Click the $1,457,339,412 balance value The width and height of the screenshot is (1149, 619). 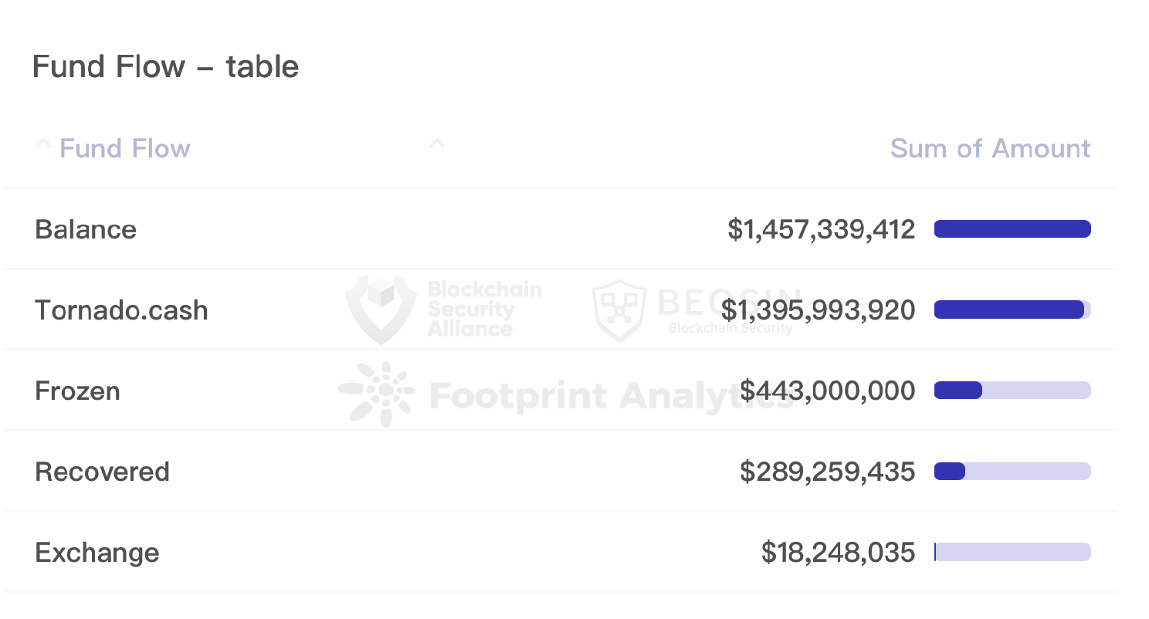822,229
